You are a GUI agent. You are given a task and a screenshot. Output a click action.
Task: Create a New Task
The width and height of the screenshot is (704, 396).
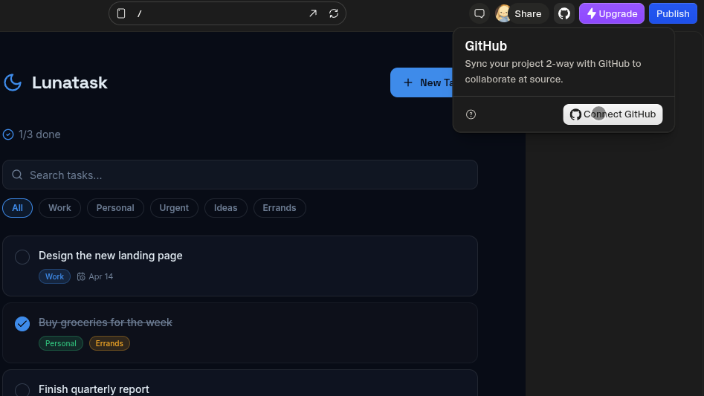(422, 82)
